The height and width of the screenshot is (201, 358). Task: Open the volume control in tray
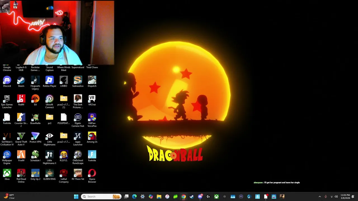tap(336, 197)
